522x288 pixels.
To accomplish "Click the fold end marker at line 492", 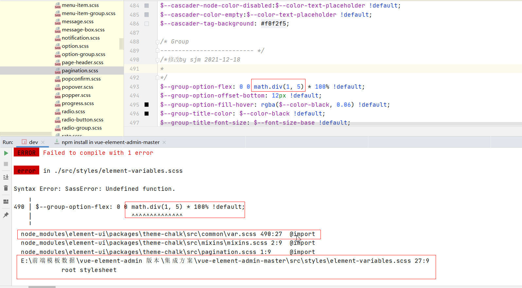I will tap(157, 78).
